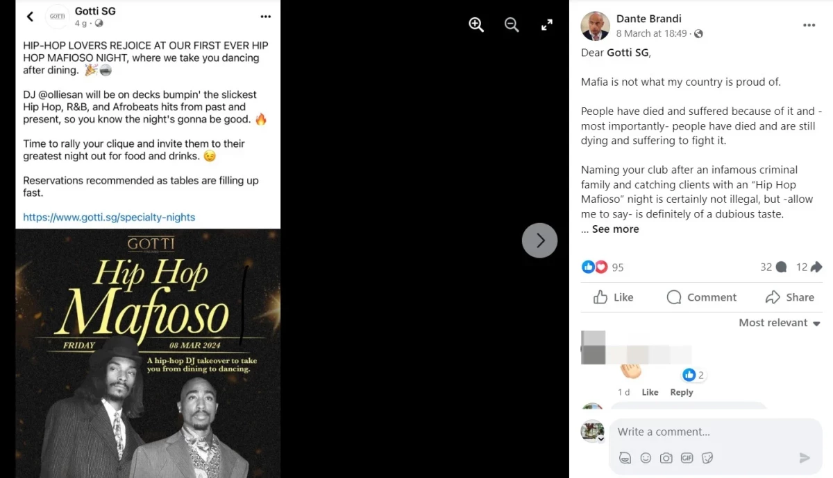Viewport: 833px width, 478px height.
Task: Expand post text with See more
Action: [615, 229]
